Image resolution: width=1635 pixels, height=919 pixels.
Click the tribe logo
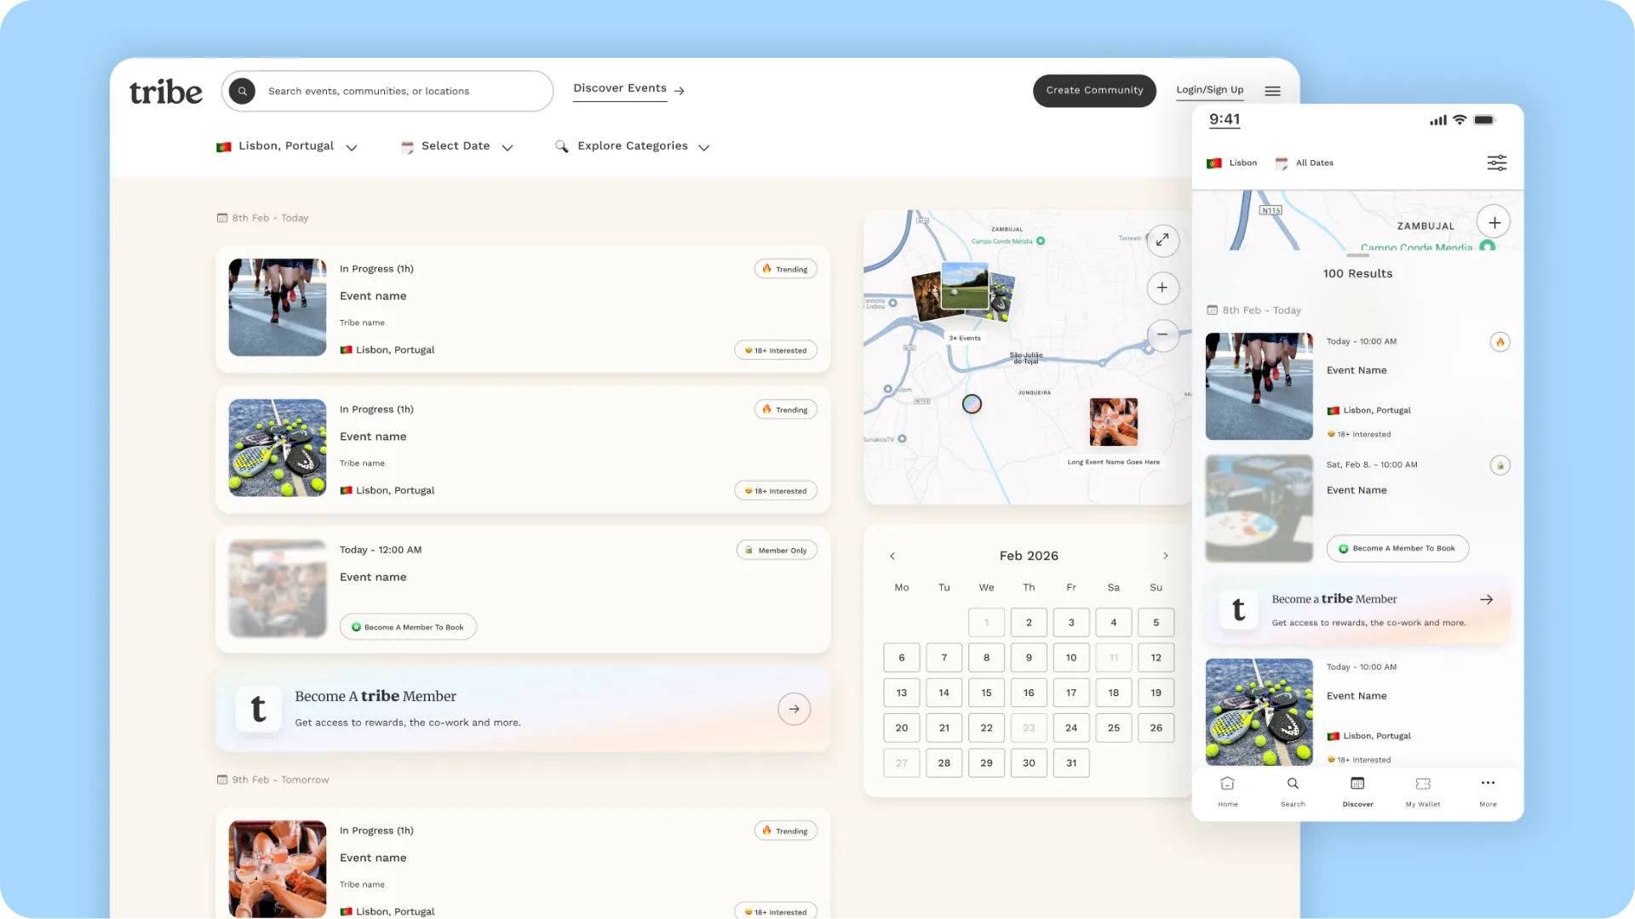coord(166,92)
